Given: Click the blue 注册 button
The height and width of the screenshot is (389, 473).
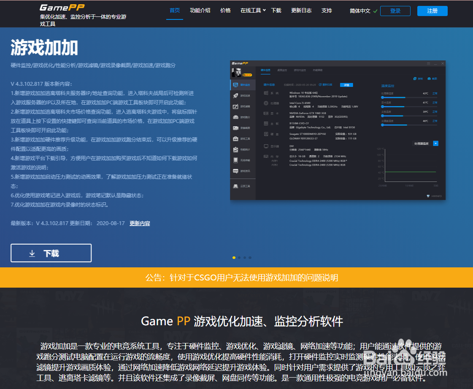Looking at the screenshot, I should [432, 11].
